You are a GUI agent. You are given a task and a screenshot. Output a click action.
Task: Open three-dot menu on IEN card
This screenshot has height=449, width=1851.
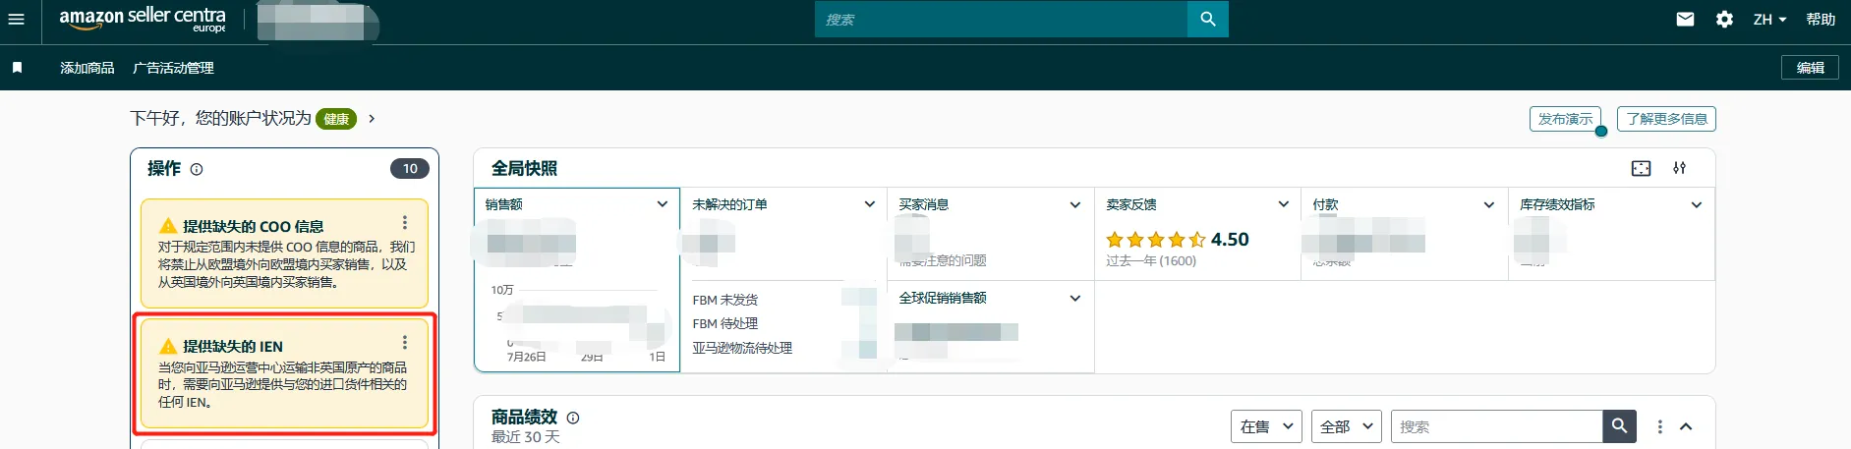pyautogui.click(x=404, y=342)
